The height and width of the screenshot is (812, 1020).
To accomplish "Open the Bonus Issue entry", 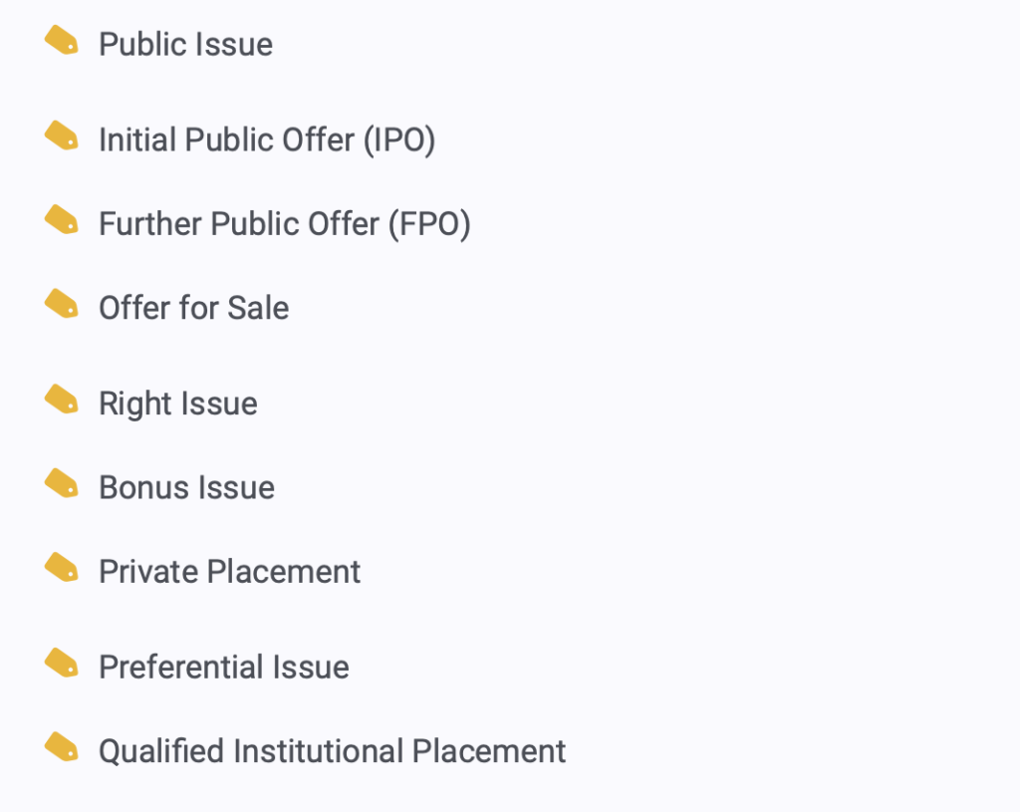I will (186, 487).
